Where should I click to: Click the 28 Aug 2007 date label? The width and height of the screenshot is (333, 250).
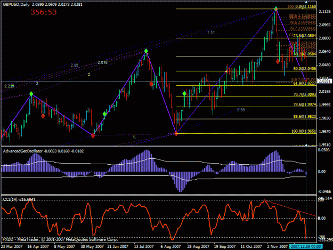tap(198, 247)
